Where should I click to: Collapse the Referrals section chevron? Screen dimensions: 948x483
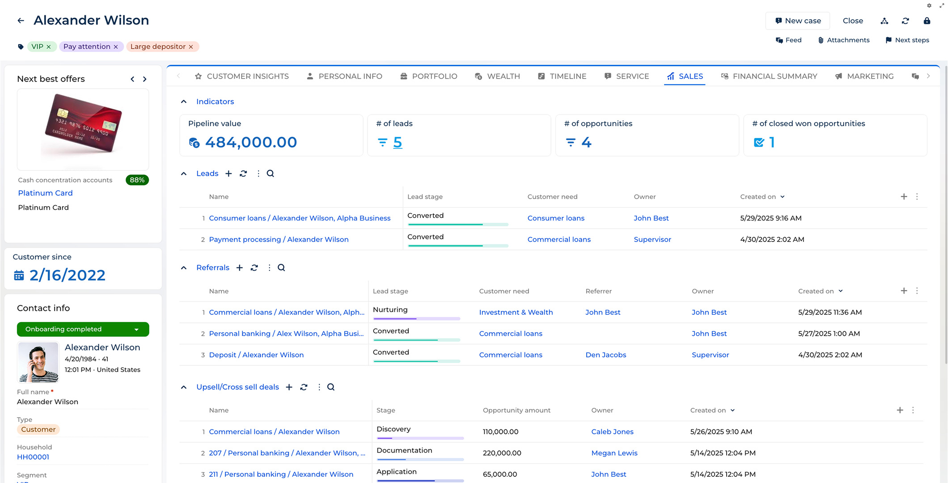click(184, 267)
